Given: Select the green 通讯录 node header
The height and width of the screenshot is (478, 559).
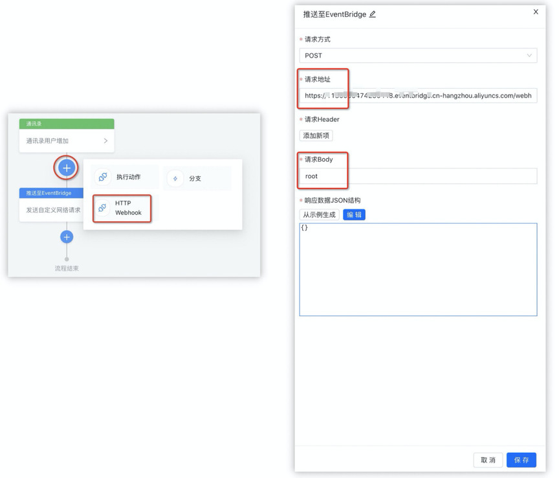Looking at the screenshot, I should [67, 124].
